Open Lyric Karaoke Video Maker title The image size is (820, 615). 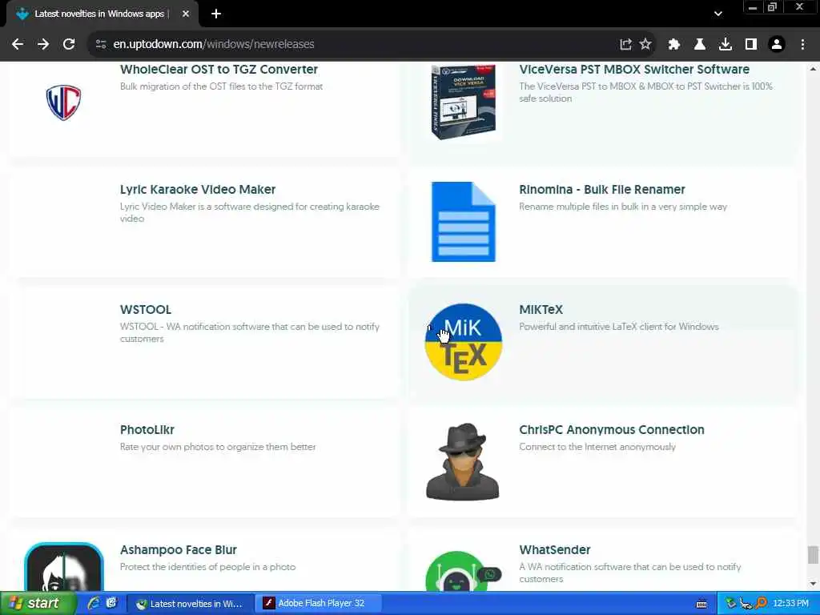click(x=198, y=189)
